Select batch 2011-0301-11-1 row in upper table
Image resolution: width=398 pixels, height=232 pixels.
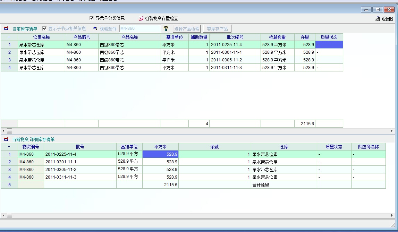pos(235,52)
